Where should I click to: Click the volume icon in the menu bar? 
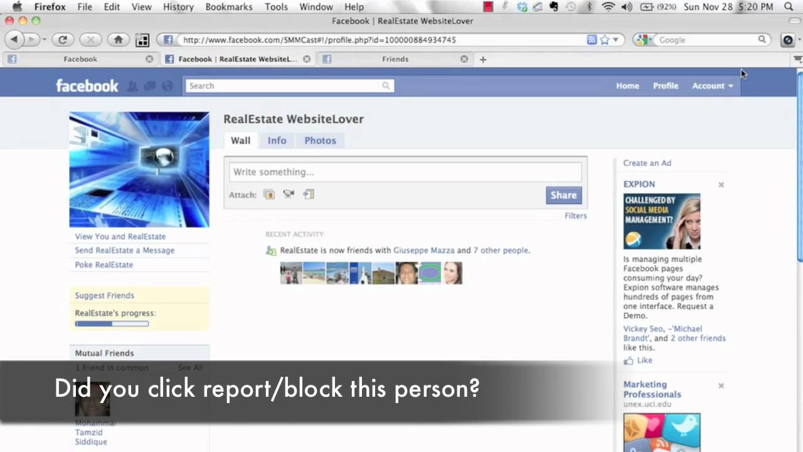627,7
